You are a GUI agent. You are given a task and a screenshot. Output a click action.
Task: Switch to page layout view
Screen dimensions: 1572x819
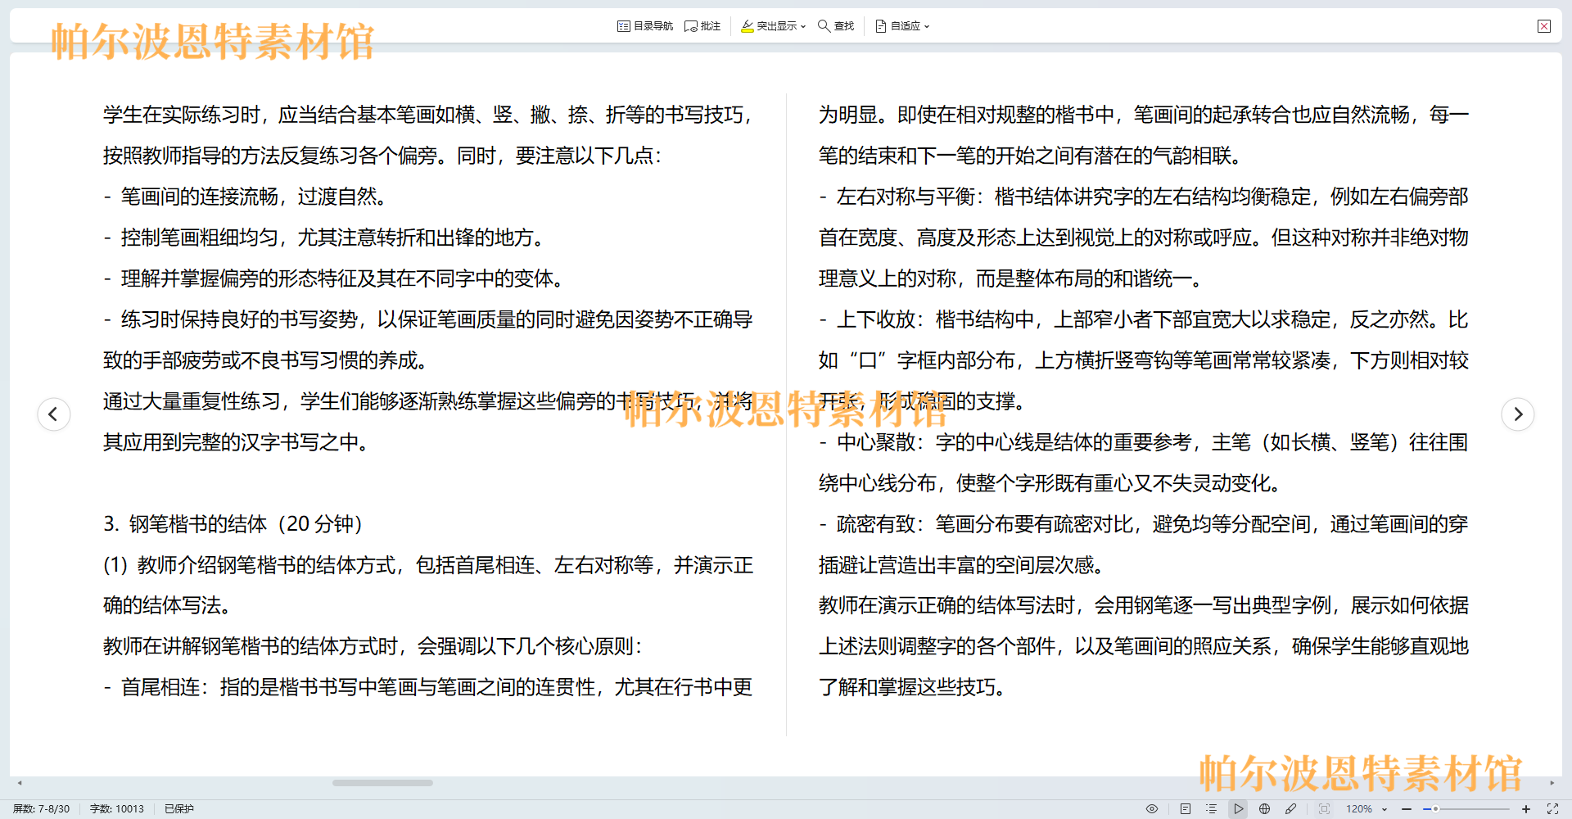1186,808
